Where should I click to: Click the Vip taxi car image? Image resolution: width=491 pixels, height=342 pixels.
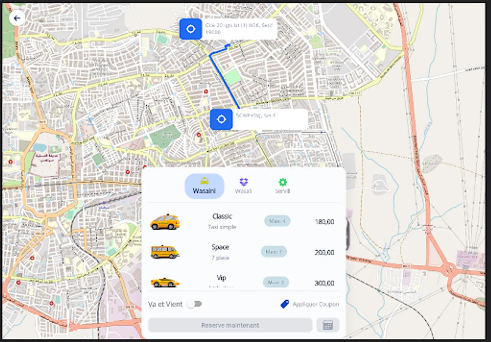165,282
